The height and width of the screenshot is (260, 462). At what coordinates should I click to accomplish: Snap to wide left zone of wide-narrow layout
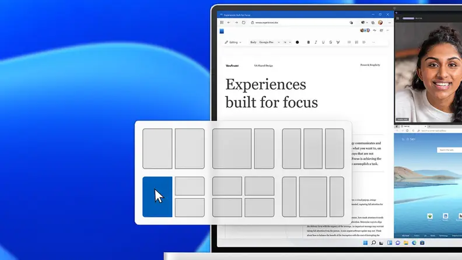(x=232, y=149)
